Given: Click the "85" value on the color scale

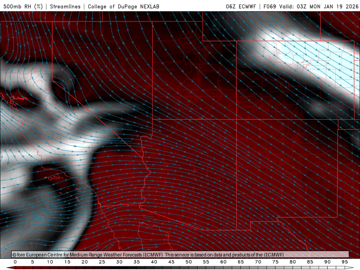Looking at the screenshot, I should click(x=310, y=262).
